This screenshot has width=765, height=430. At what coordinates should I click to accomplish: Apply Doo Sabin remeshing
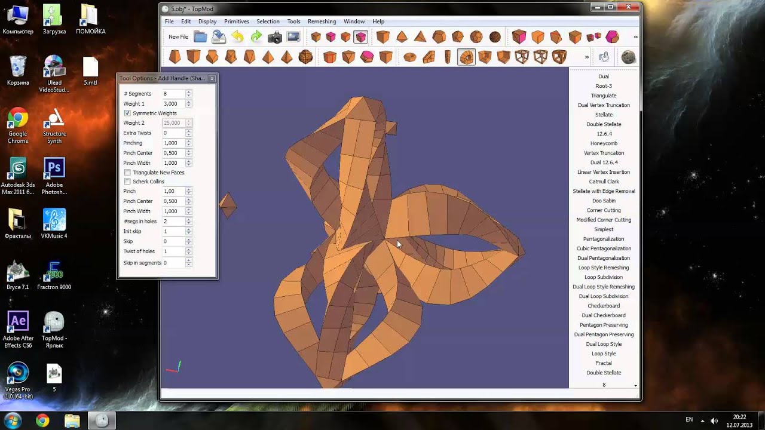click(x=604, y=201)
